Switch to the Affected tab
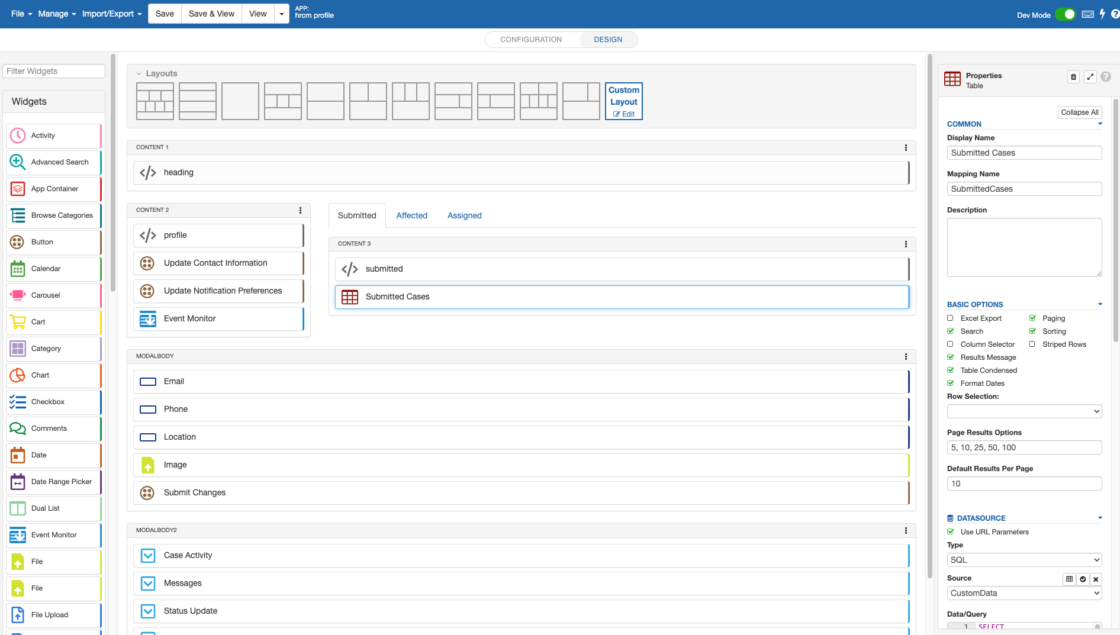The width and height of the screenshot is (1120, 635). coord(412,215)
